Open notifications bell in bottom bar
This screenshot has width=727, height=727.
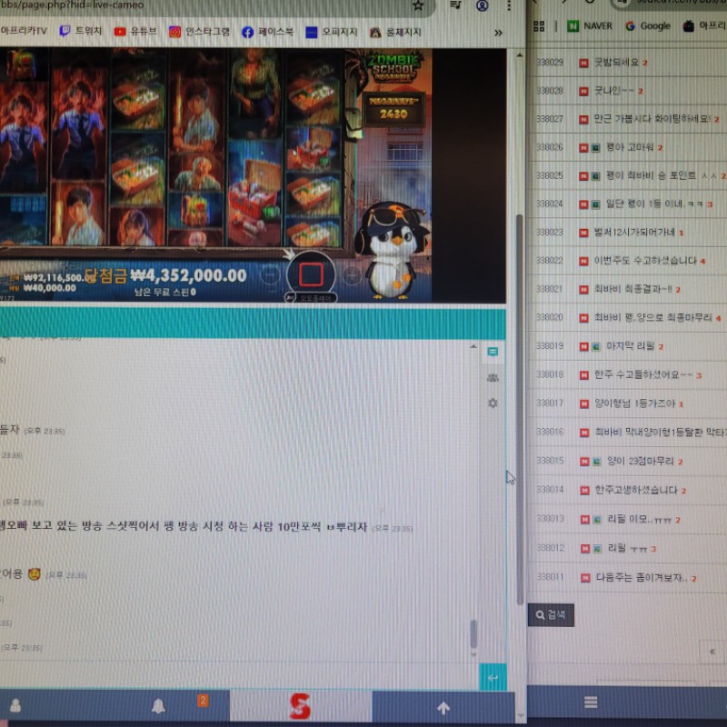(158, 706)
